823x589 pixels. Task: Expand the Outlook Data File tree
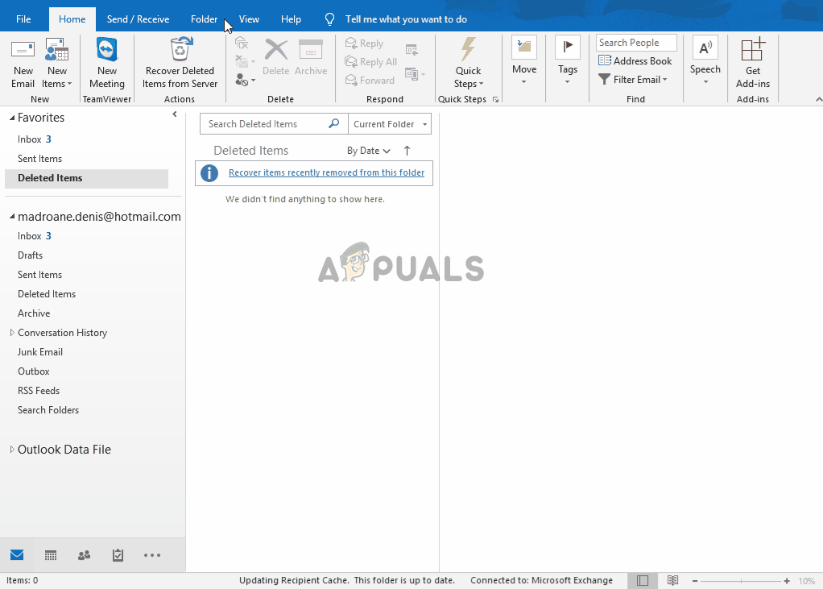12,450
